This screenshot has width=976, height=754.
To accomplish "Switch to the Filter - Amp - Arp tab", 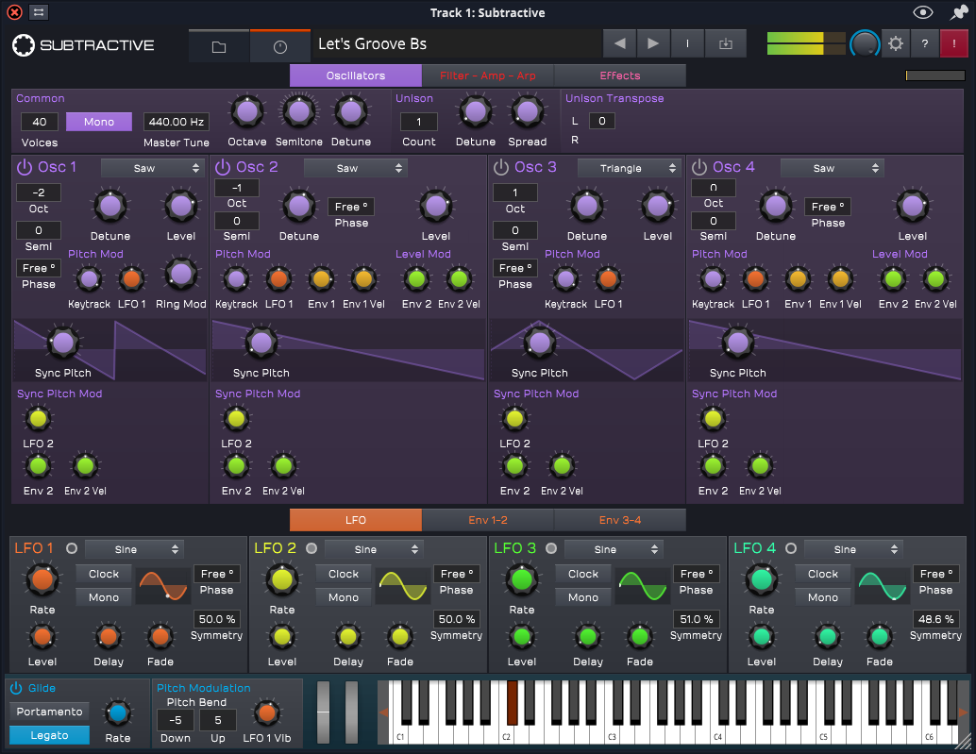I will pos(487,75).
